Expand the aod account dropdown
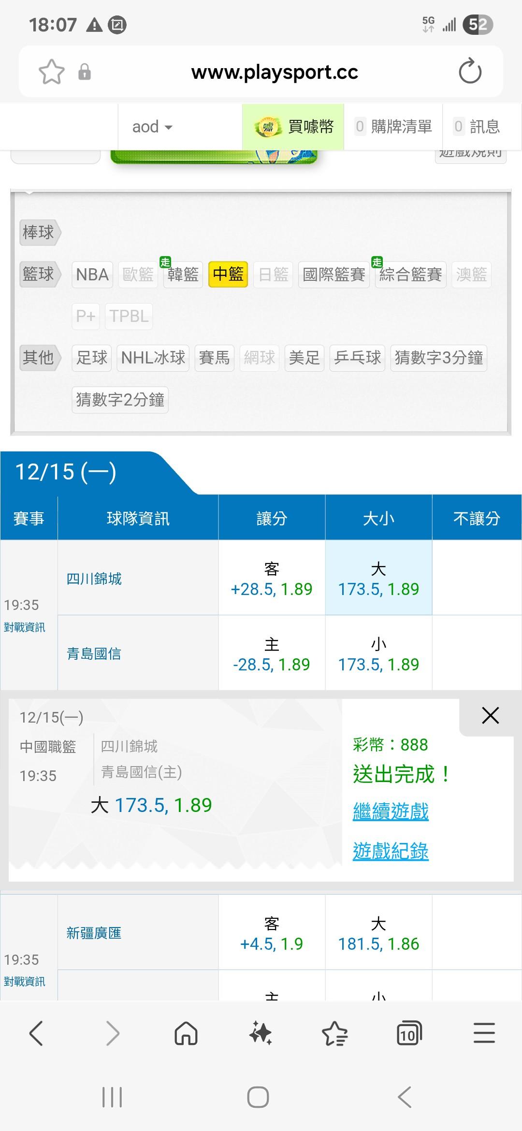 pyautogui.click(x=152, y=127)
